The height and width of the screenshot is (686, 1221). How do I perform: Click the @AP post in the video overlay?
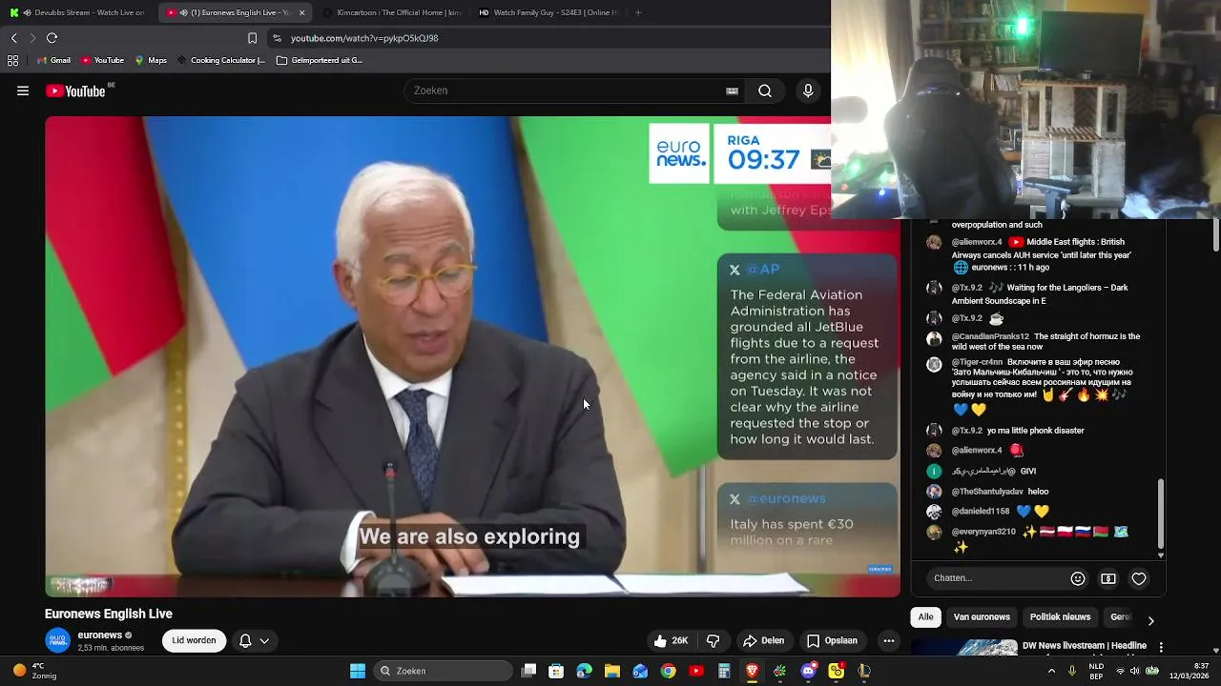pyautogui.click(x=807, y=357)
